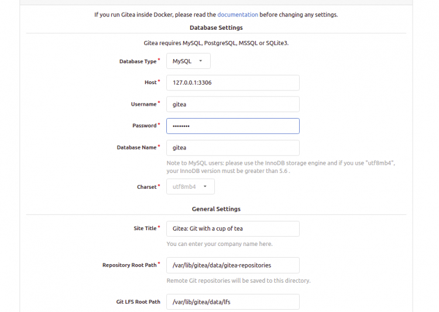Click the Charset dropdown arrow icon
Image resolution: width=439 pixels, height=312 pixels.
pyautogui.click(x=205, y=186)
